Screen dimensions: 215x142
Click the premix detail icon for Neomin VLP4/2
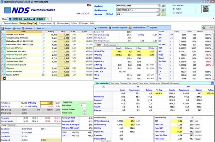pyautogui.click(x=43, y=75)
